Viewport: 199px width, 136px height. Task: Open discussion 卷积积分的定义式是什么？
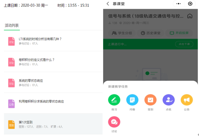(37, 60)
